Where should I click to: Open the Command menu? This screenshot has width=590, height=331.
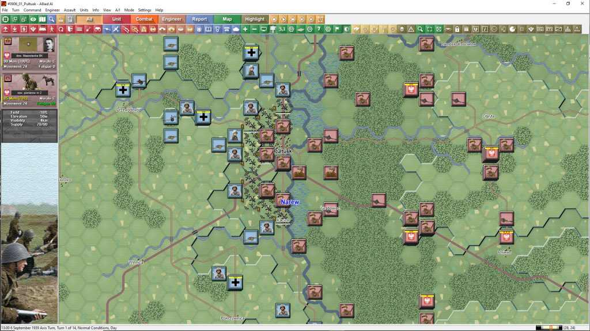pos(32,10)
